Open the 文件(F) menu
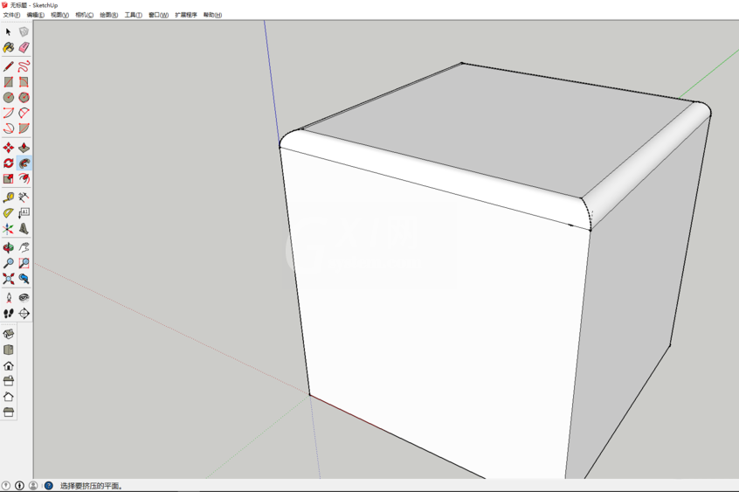 (11, 15)
